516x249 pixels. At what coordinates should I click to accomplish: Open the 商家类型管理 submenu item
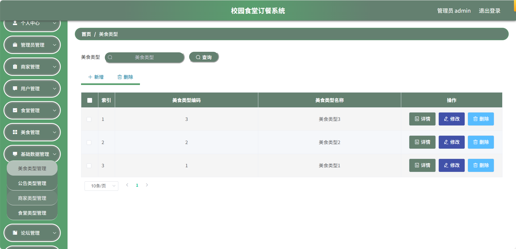pyautogui.click(x=32, y=198)
